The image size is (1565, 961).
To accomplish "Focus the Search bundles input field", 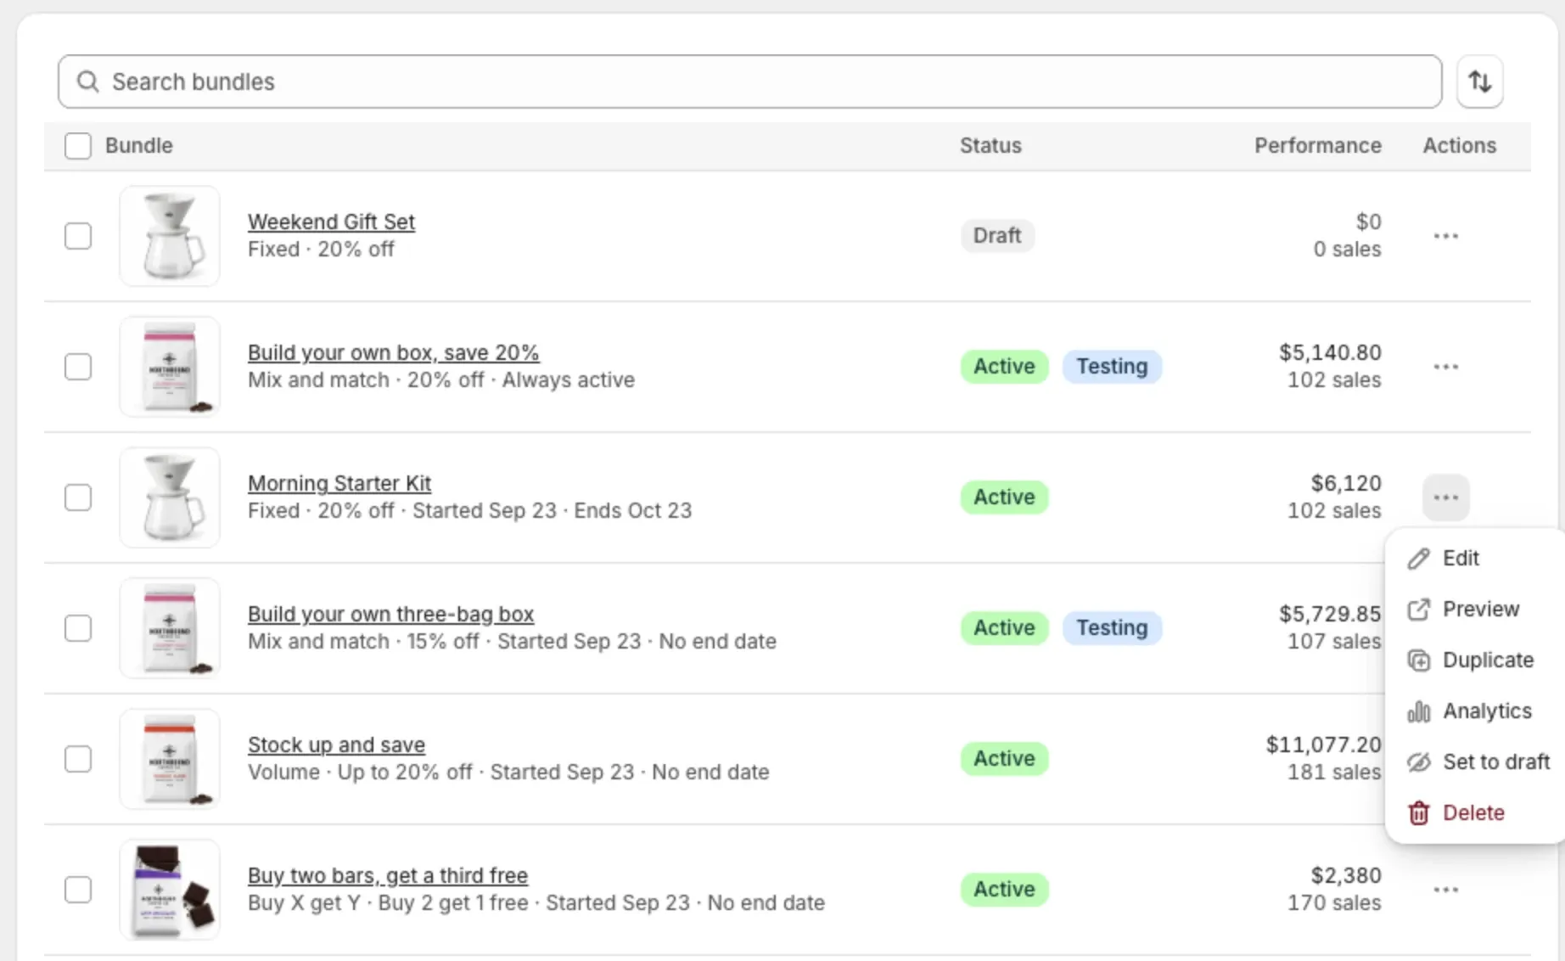I will pyautogui.click(x=749, y=81).
